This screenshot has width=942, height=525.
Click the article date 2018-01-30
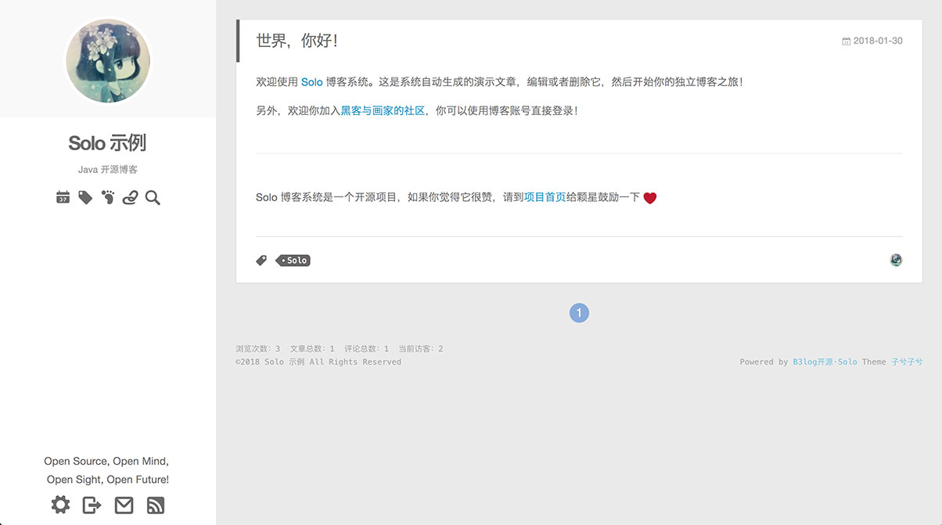(872, 41)
